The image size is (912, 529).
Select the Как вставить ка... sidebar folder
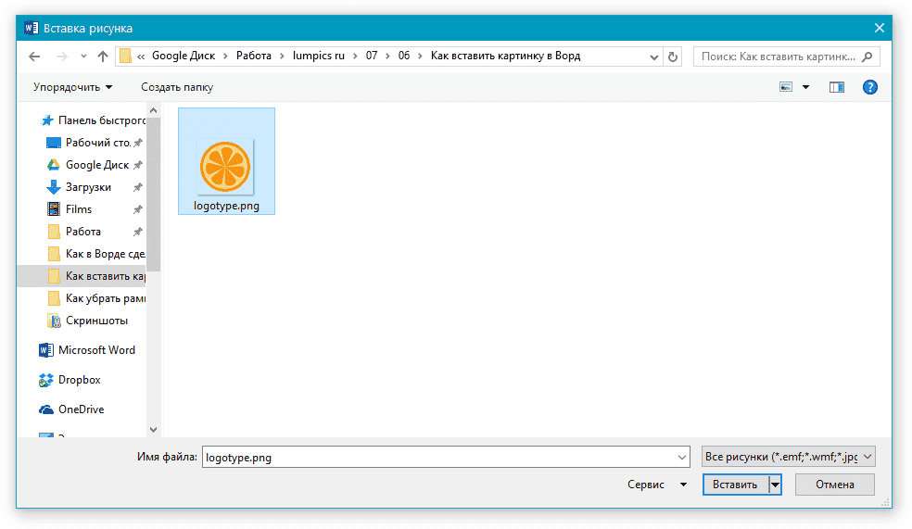82,276
